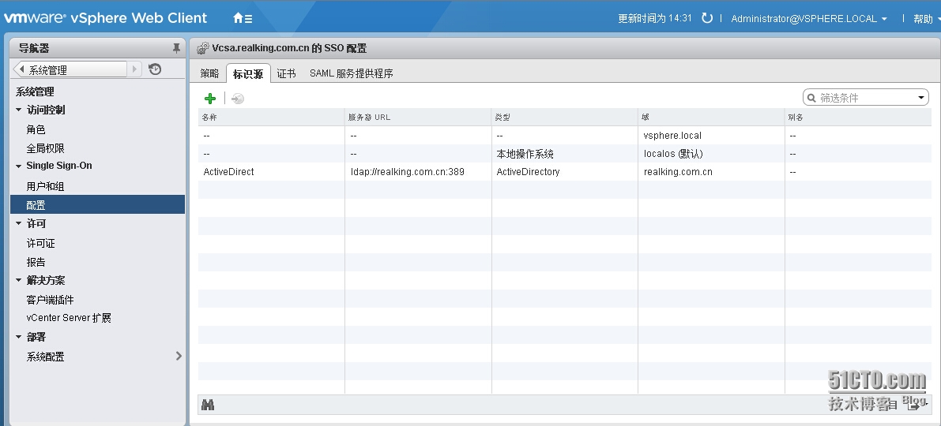
Task: Click the 系统管理 heading
Action: tap(35, 92)
